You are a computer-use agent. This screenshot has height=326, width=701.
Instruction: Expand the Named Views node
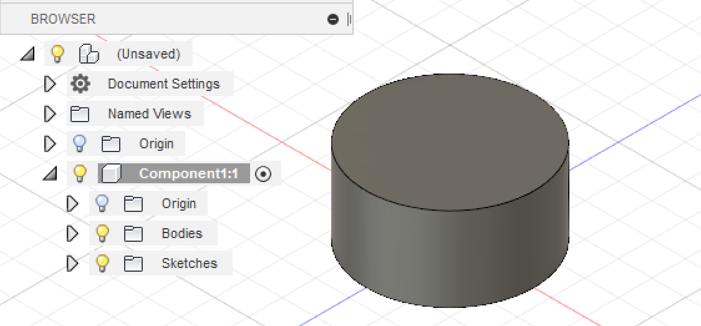(x=50, y=114)
